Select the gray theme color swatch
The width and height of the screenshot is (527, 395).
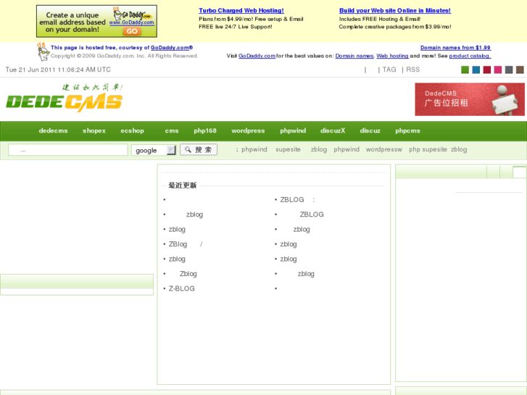coord(509,70)
